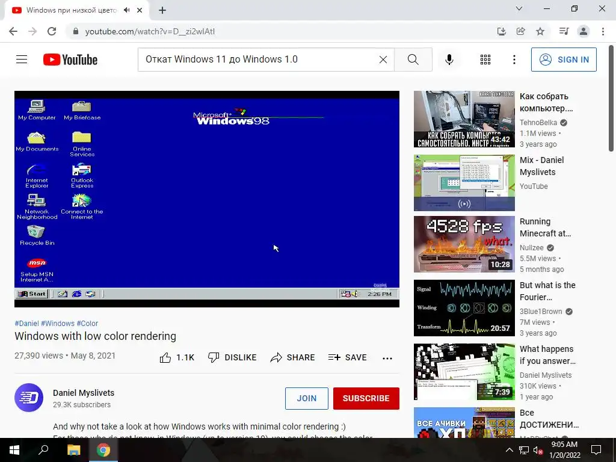Click the 3Blue1Brown channel name
This screenshot has width=616, height=462.
point(541,312)
